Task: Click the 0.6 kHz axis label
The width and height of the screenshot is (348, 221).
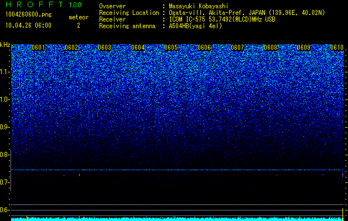Action: point(5,210)
